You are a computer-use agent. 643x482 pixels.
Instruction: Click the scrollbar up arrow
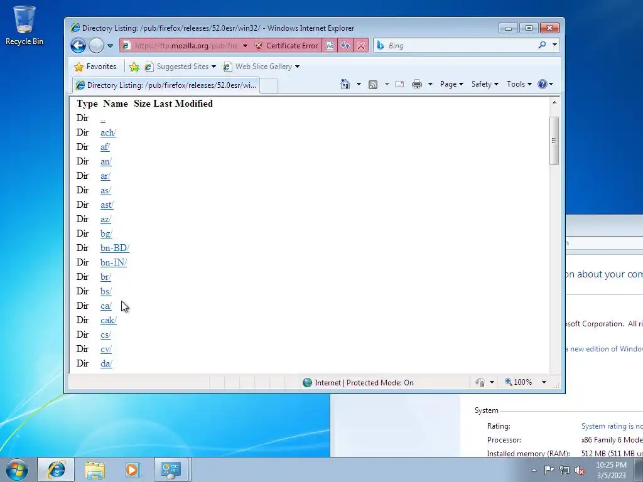554,102
